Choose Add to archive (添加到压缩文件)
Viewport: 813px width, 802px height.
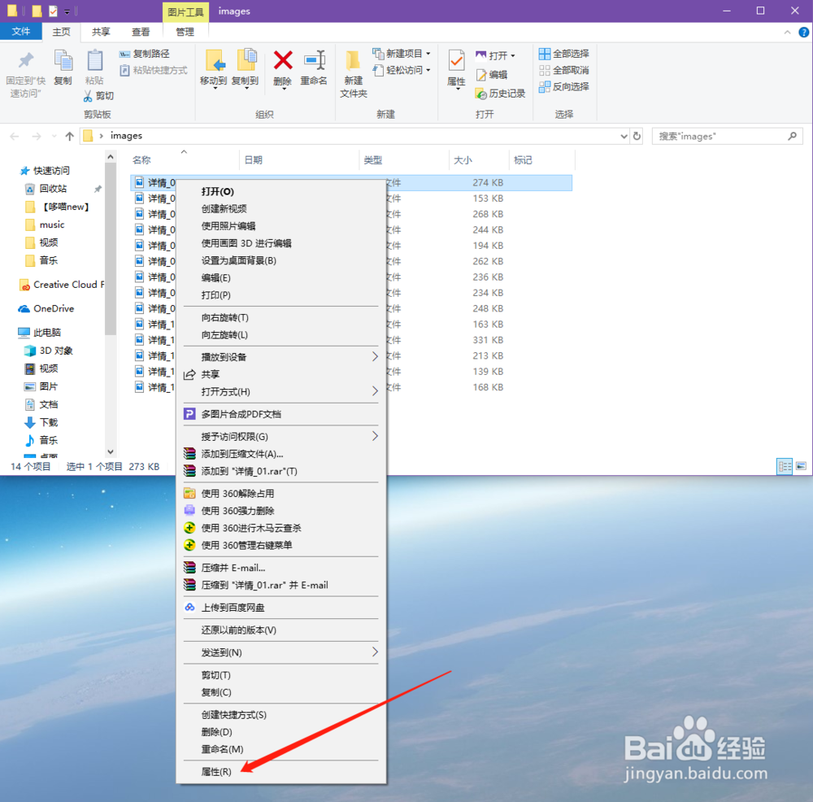tap(282, 454)
